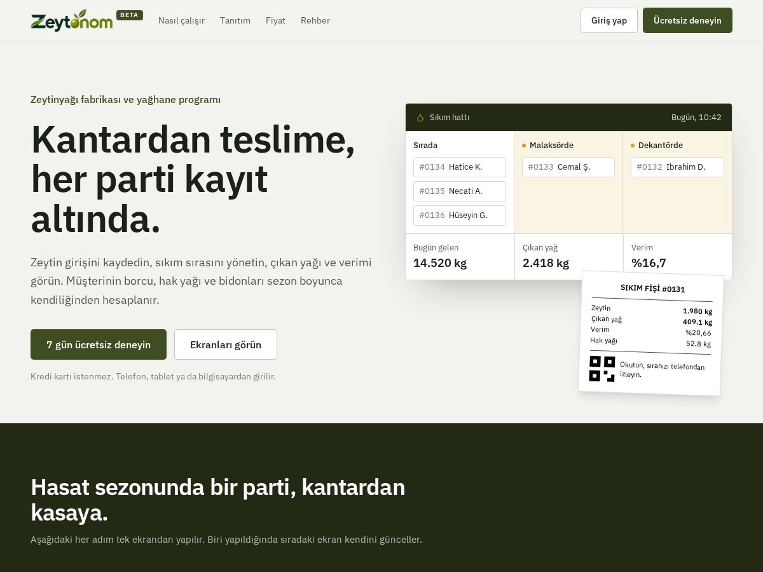Select the Rehber navigation item
The height and width of the screenshot is (572, 763).
(315, 20)
